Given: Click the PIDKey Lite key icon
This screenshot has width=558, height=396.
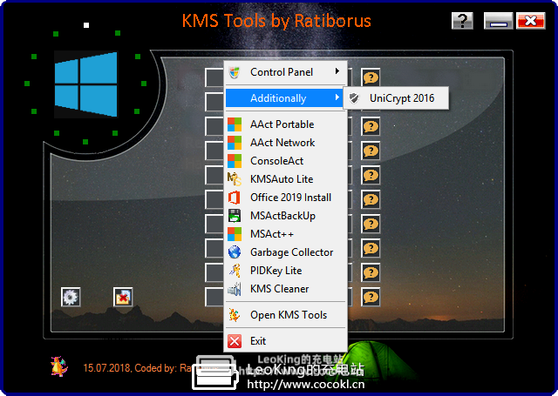Looking at the screenshot, I should pos(235,271).
